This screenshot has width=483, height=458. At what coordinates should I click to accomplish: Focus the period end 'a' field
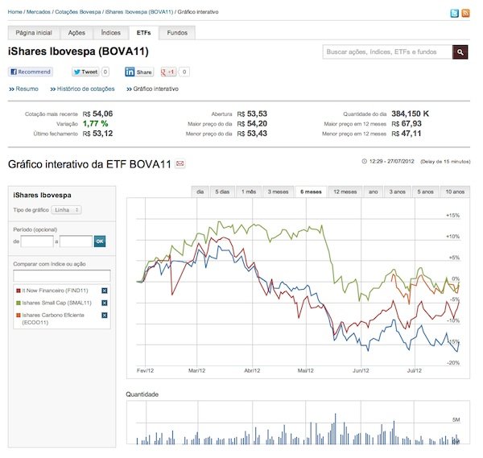click(76, 241)
